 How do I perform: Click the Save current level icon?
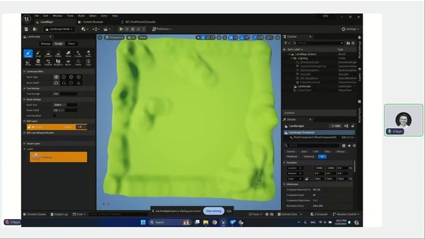(27, 29)
